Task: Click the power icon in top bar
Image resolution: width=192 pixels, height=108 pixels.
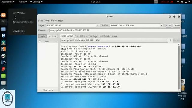Action: [186, 2]
